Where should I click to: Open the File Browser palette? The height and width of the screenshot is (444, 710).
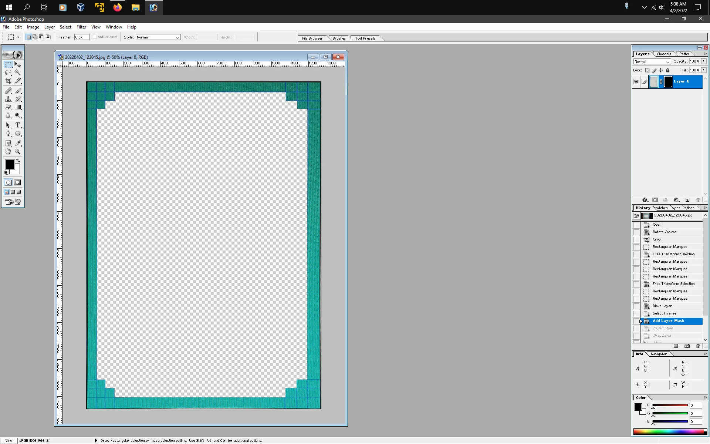tap(312, 38)
